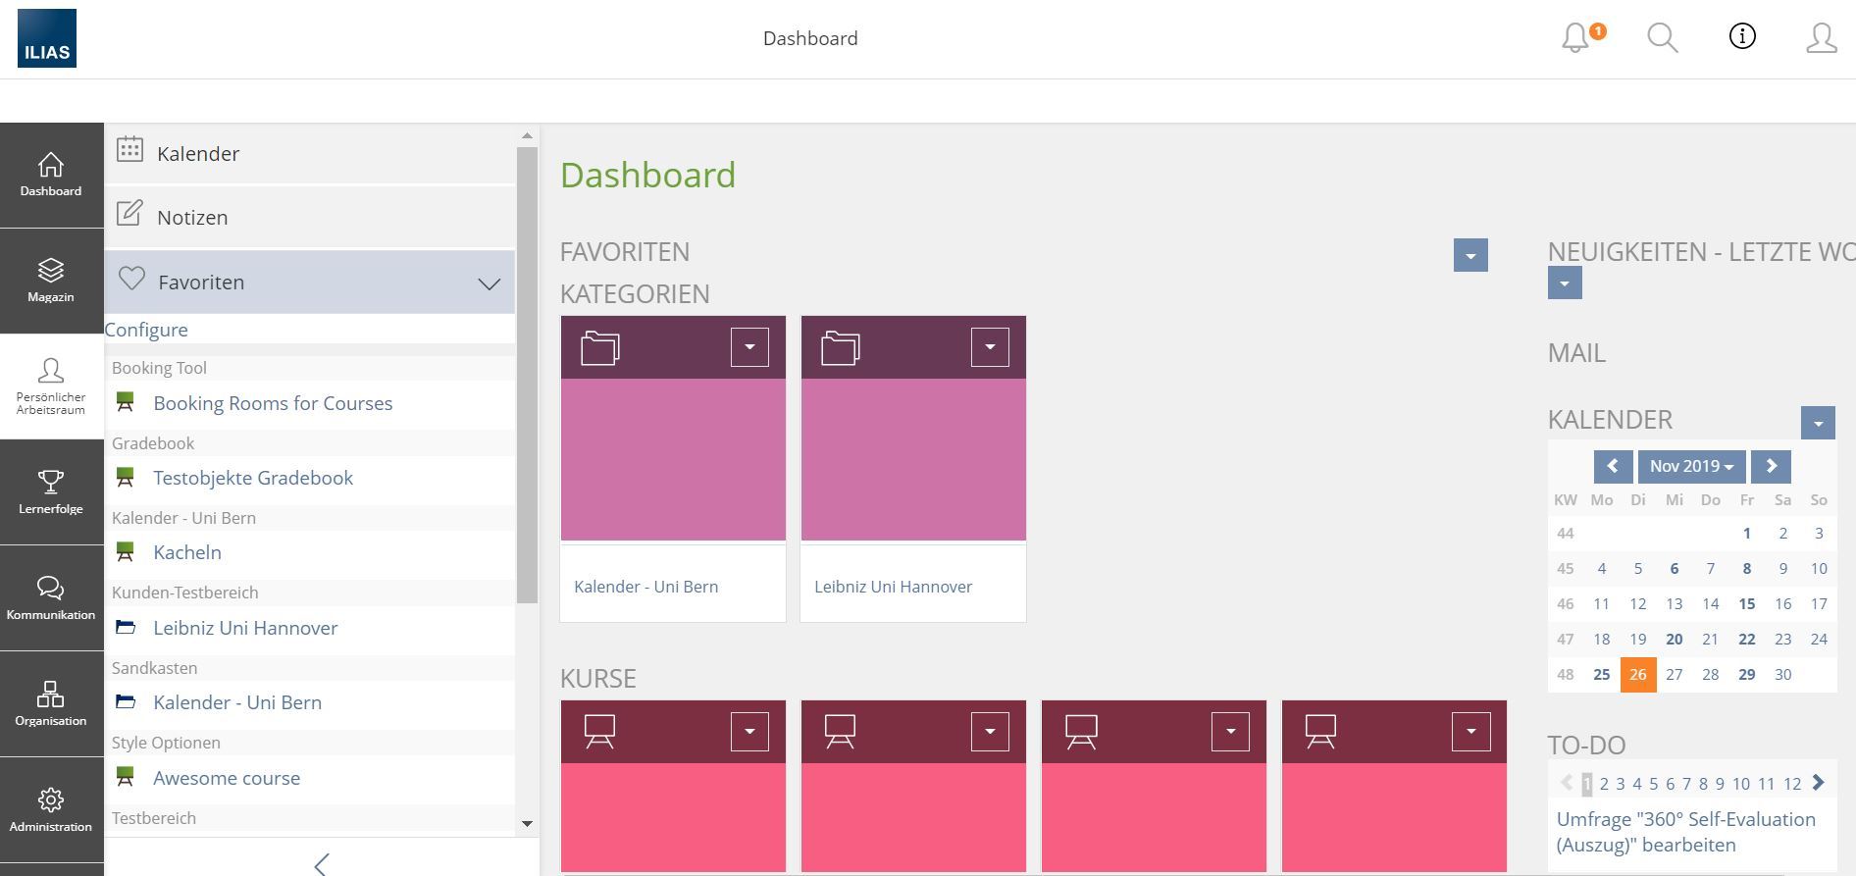Collapse the slate panel with back arrow
The width and height of the screenshot is (1856, 876).
pyautogui.click(x=321, y=863)
